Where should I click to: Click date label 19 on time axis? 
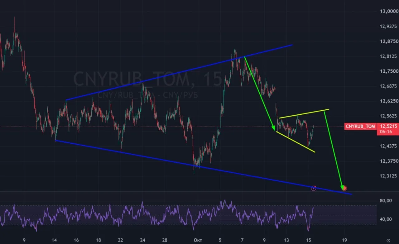pyautogui.click(x=344, y=240)
